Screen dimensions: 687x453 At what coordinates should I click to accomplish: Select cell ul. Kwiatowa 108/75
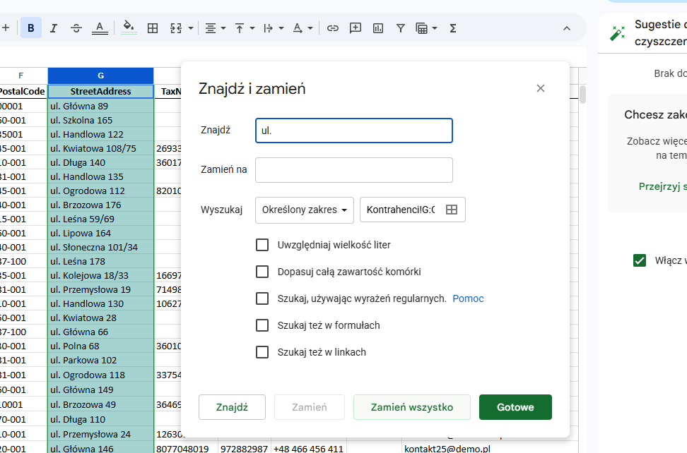point(101,149)
